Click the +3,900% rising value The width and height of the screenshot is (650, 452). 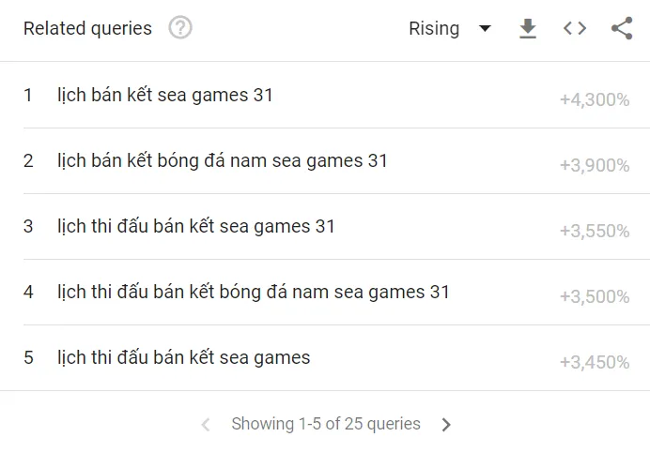[x=595, y=165]
